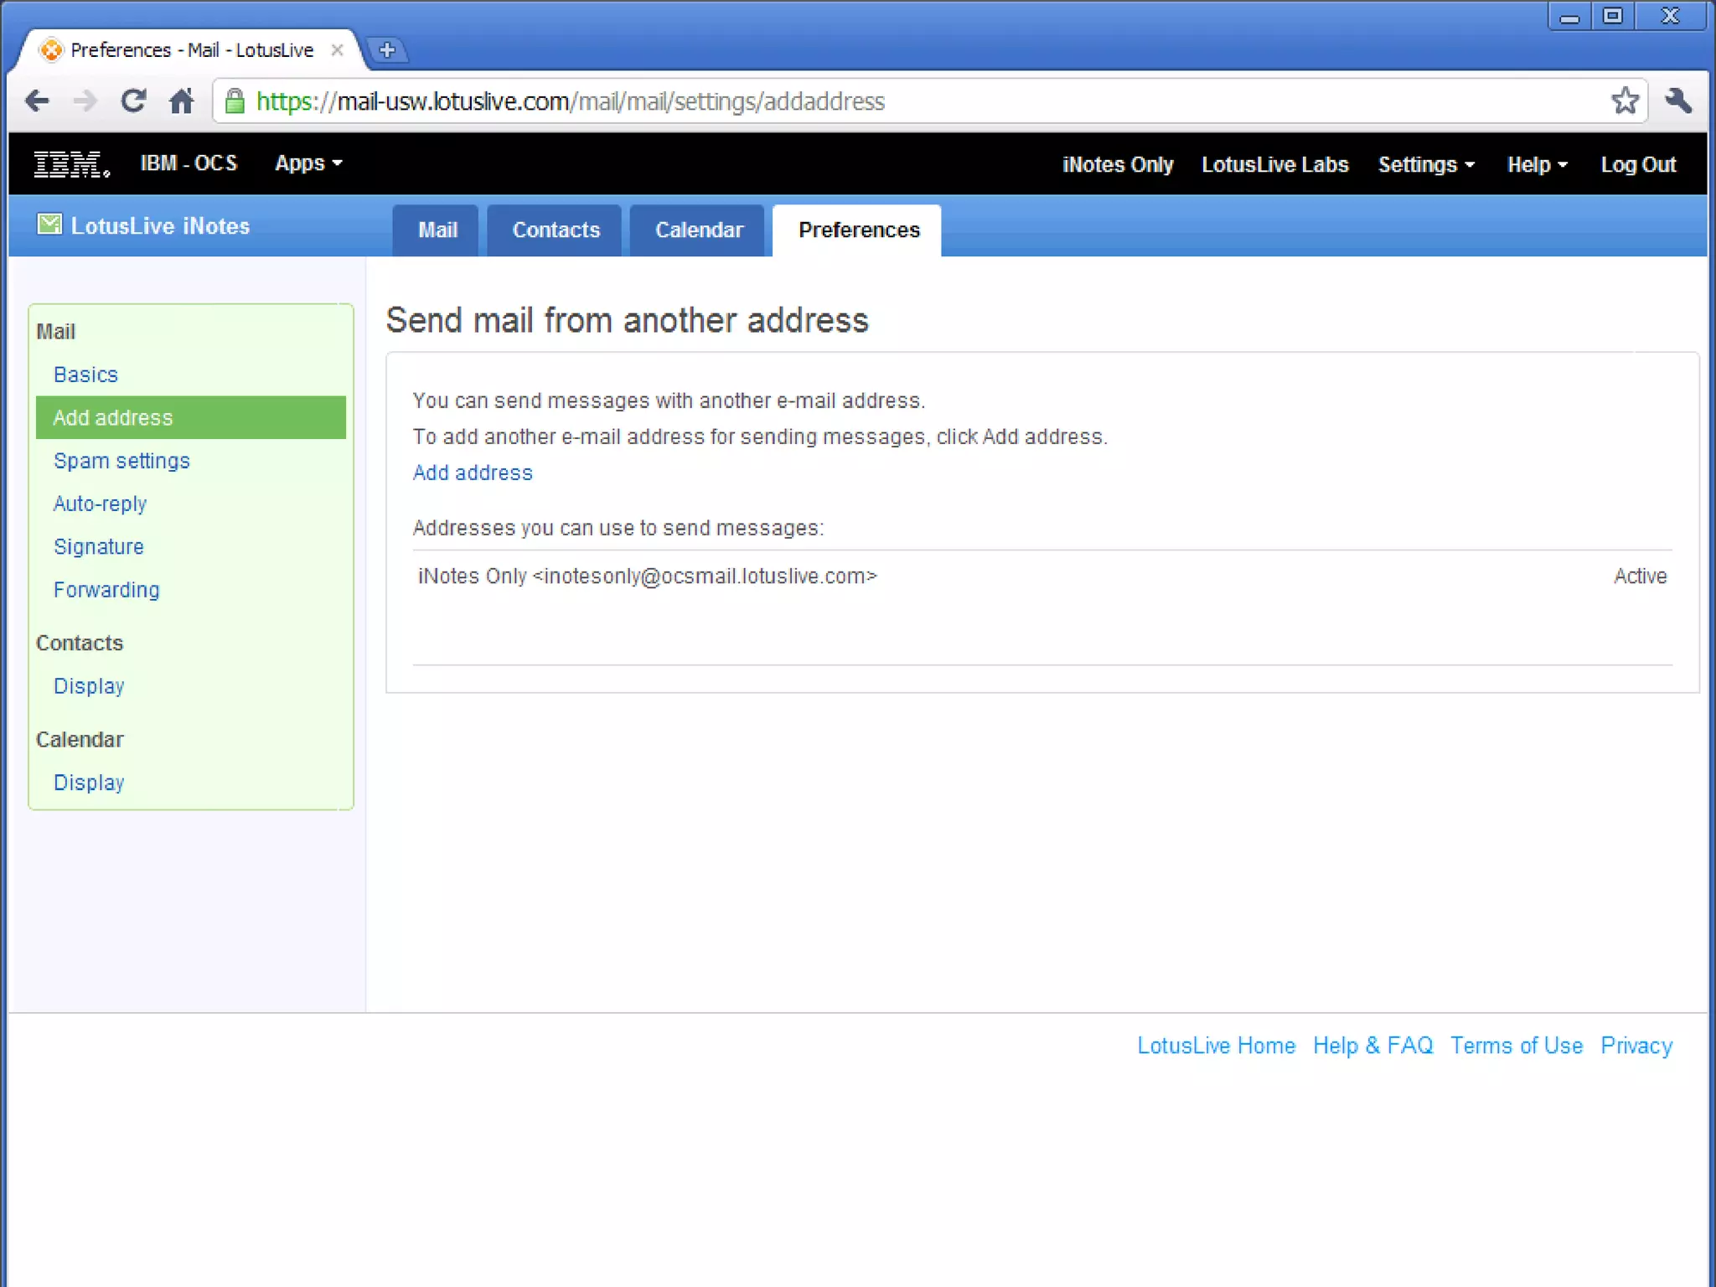The image size is (1716, 1287).
Task: Open a new tab with plus button
Action: tap(387, 50)
